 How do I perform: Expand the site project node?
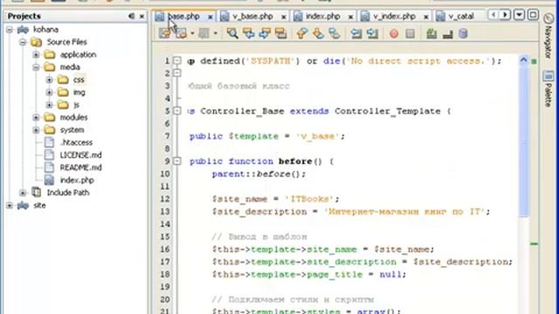(10, 206)
